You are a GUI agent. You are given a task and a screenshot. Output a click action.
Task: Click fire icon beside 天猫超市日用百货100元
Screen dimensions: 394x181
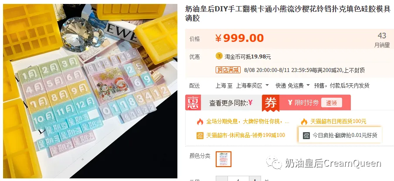click(x=304, y=122)
